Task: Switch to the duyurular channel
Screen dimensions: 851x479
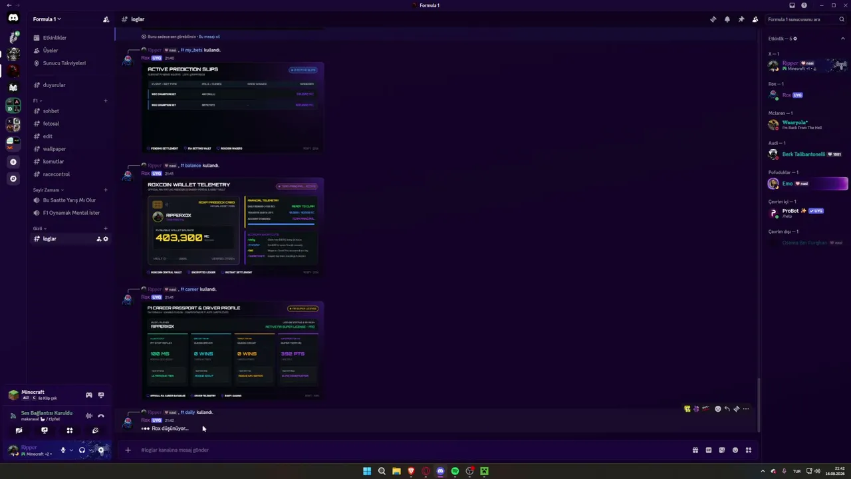Action: [68, 85]
